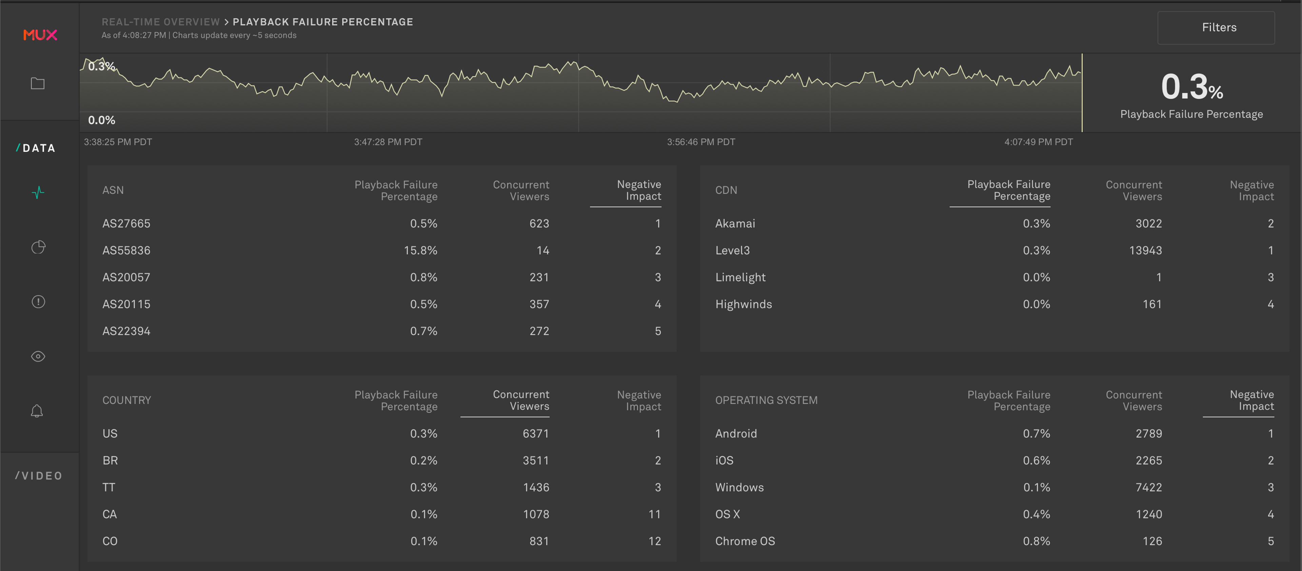Screen dimensions: 1302x571
Task: Sort CDN table by Playback Failure Percentage
Action: point(1008,190)
